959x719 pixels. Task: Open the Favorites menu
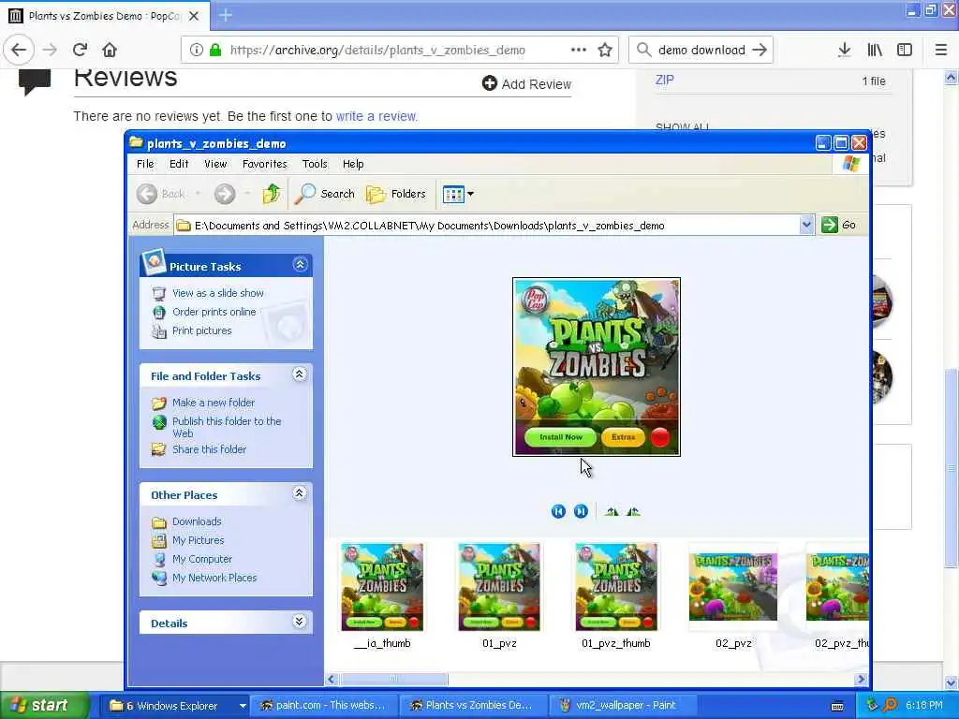point(264,164)
